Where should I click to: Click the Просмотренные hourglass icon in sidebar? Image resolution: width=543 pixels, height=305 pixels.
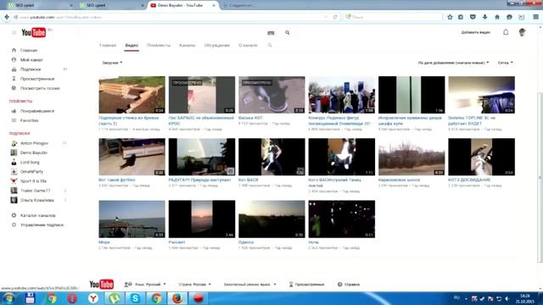14,79
